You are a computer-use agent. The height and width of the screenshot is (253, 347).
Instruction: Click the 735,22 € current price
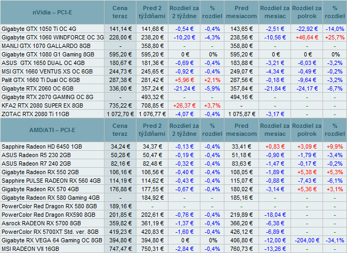pos(120,105)
